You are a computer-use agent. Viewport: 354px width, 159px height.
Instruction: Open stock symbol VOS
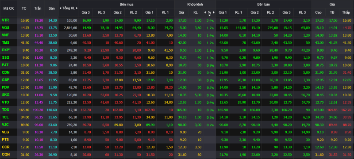[6, 28]
